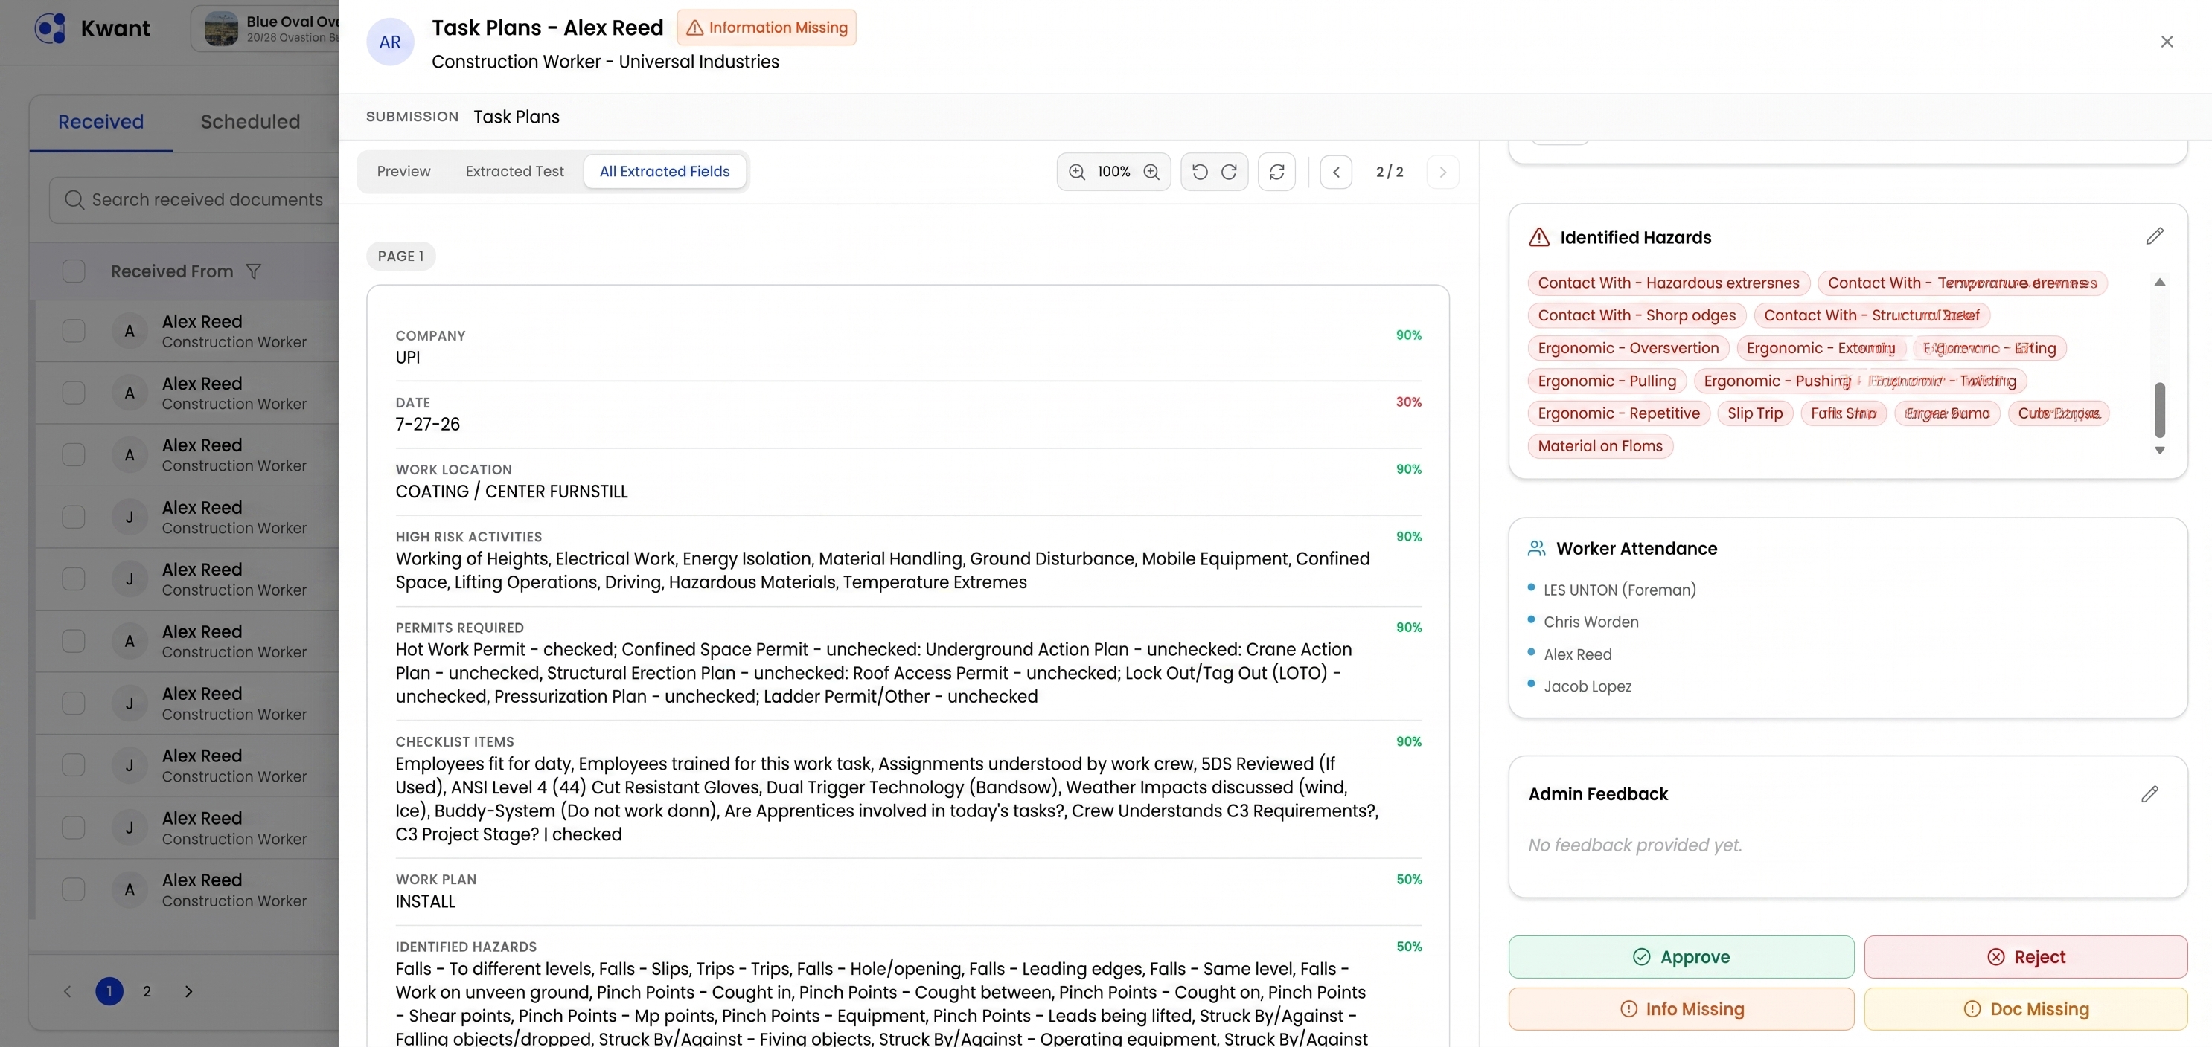Rotate the document counter-clockwise

pyautogui.click(x=1200, y=172)
